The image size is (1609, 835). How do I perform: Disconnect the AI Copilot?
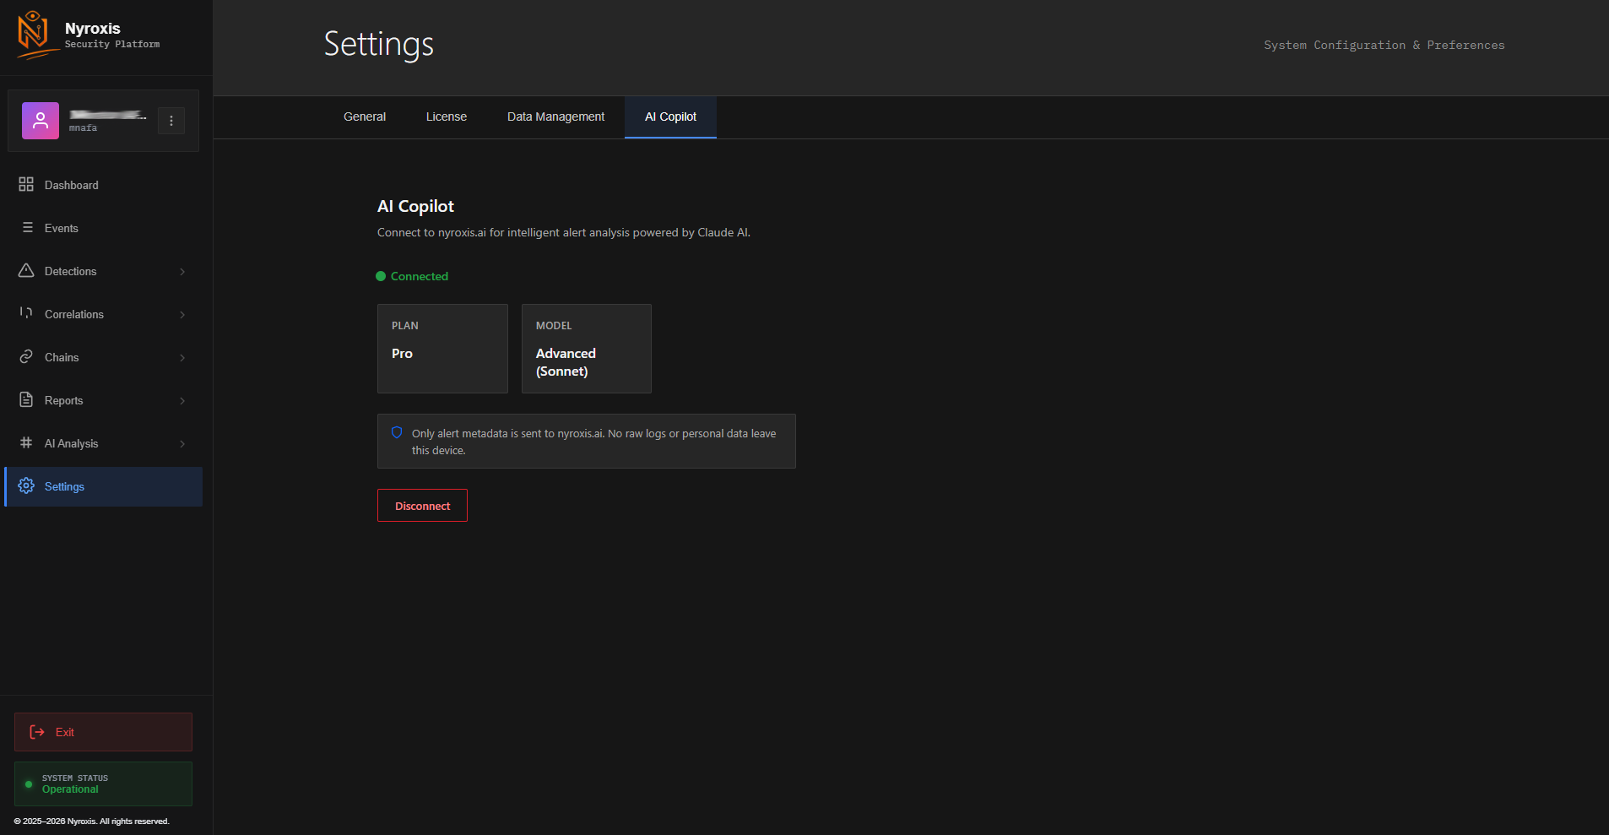[x=422, y=506]
